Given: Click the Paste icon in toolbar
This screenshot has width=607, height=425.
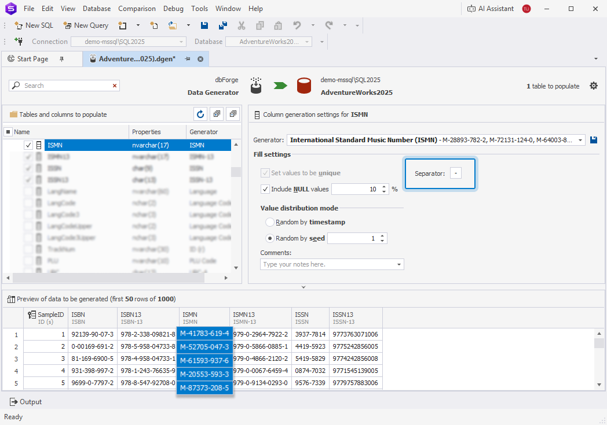Looking at the screenshot, I should pos(278,25).
